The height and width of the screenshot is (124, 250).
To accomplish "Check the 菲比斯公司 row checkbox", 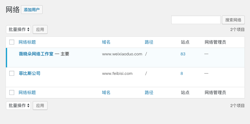I will click(12, 73).
